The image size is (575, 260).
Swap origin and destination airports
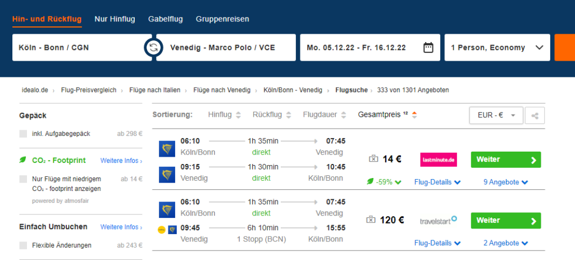152,48
